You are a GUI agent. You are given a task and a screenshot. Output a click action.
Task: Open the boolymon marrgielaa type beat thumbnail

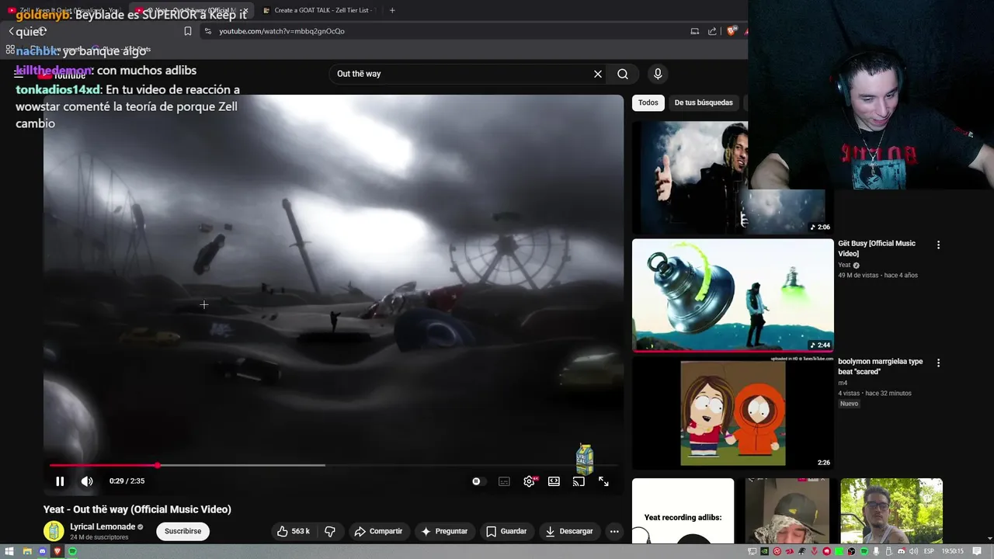(x=732, y=413)
